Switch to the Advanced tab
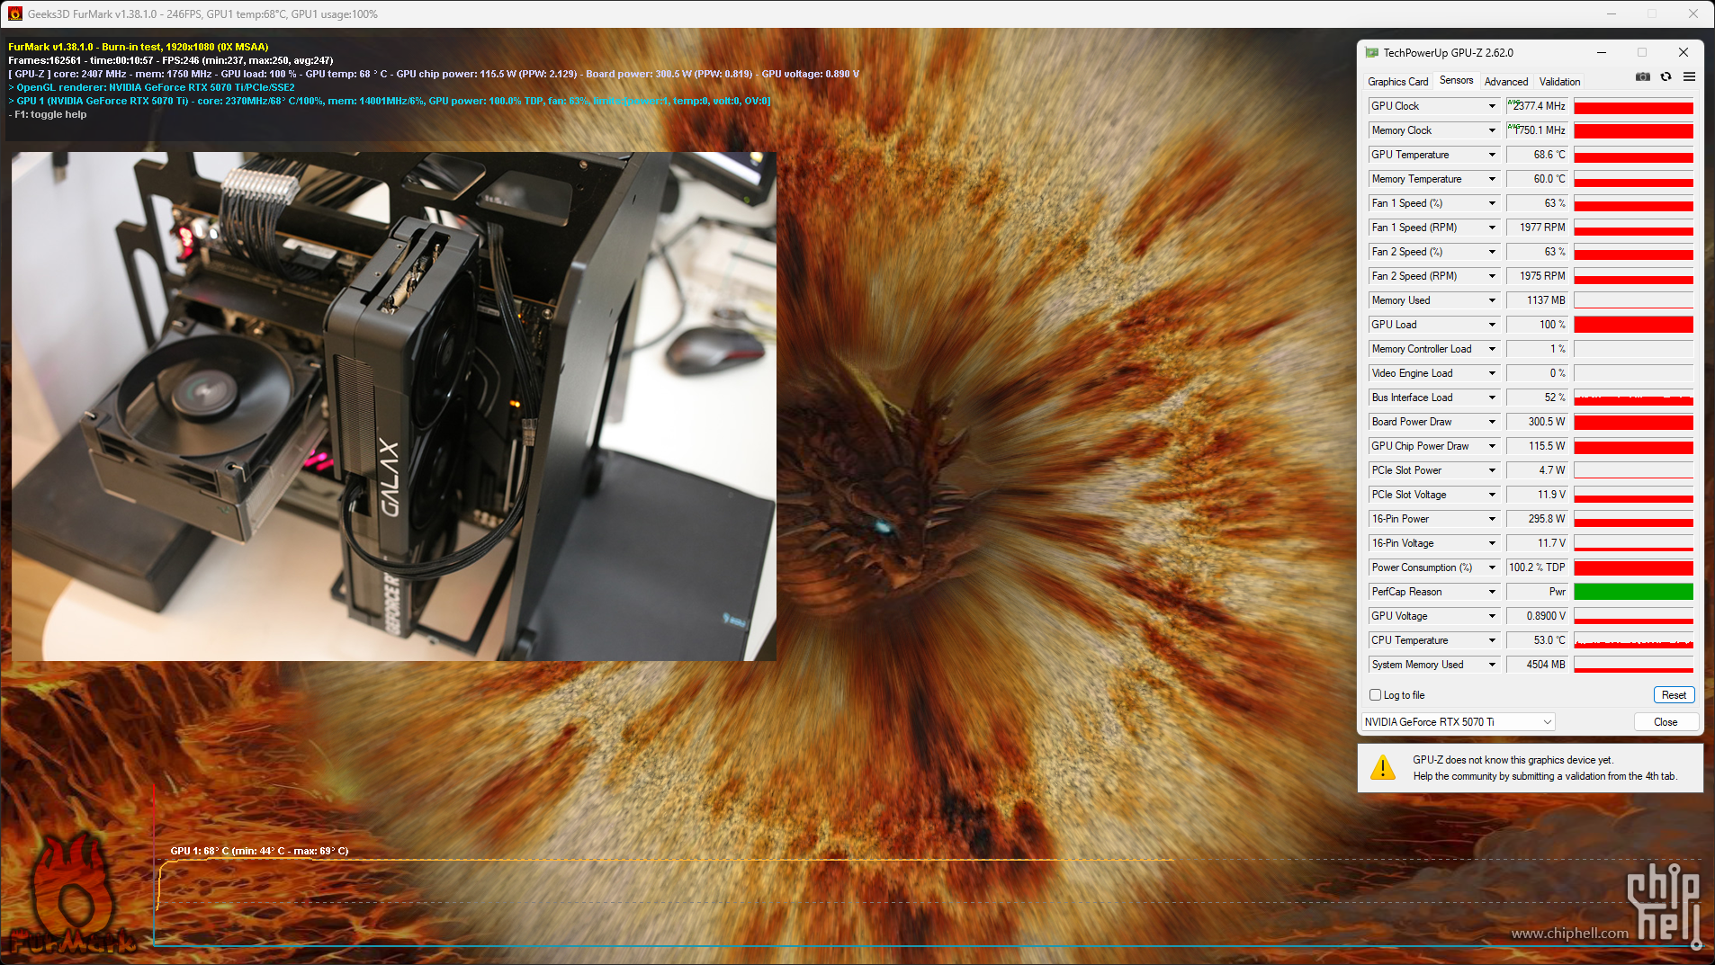 [x=1506, y=82]
